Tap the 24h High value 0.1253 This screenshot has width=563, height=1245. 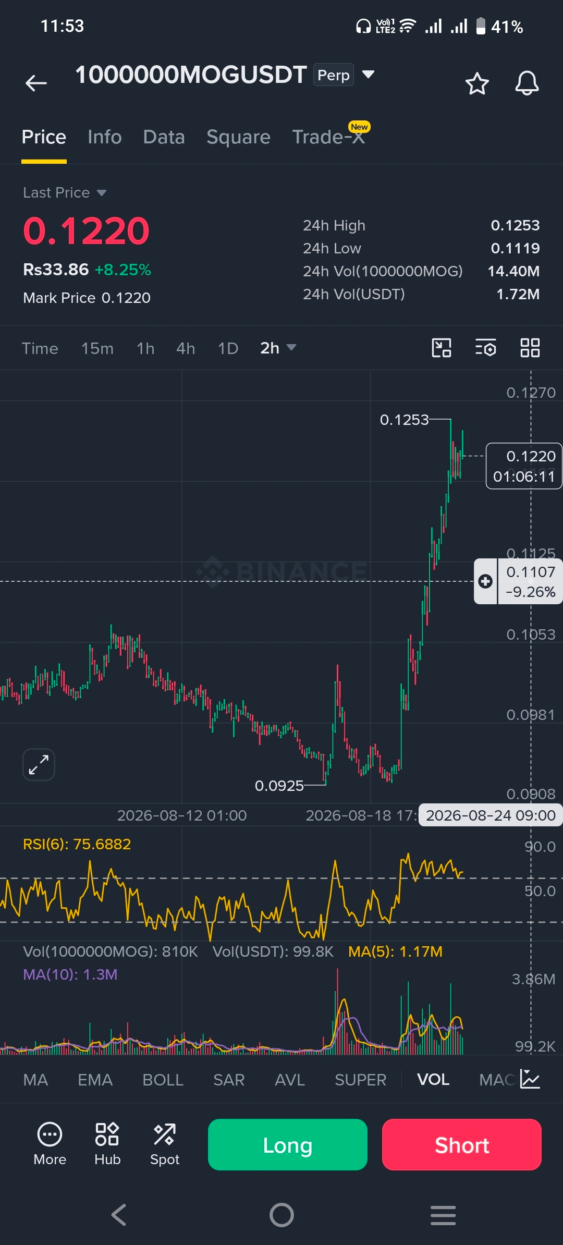(515, 225)
